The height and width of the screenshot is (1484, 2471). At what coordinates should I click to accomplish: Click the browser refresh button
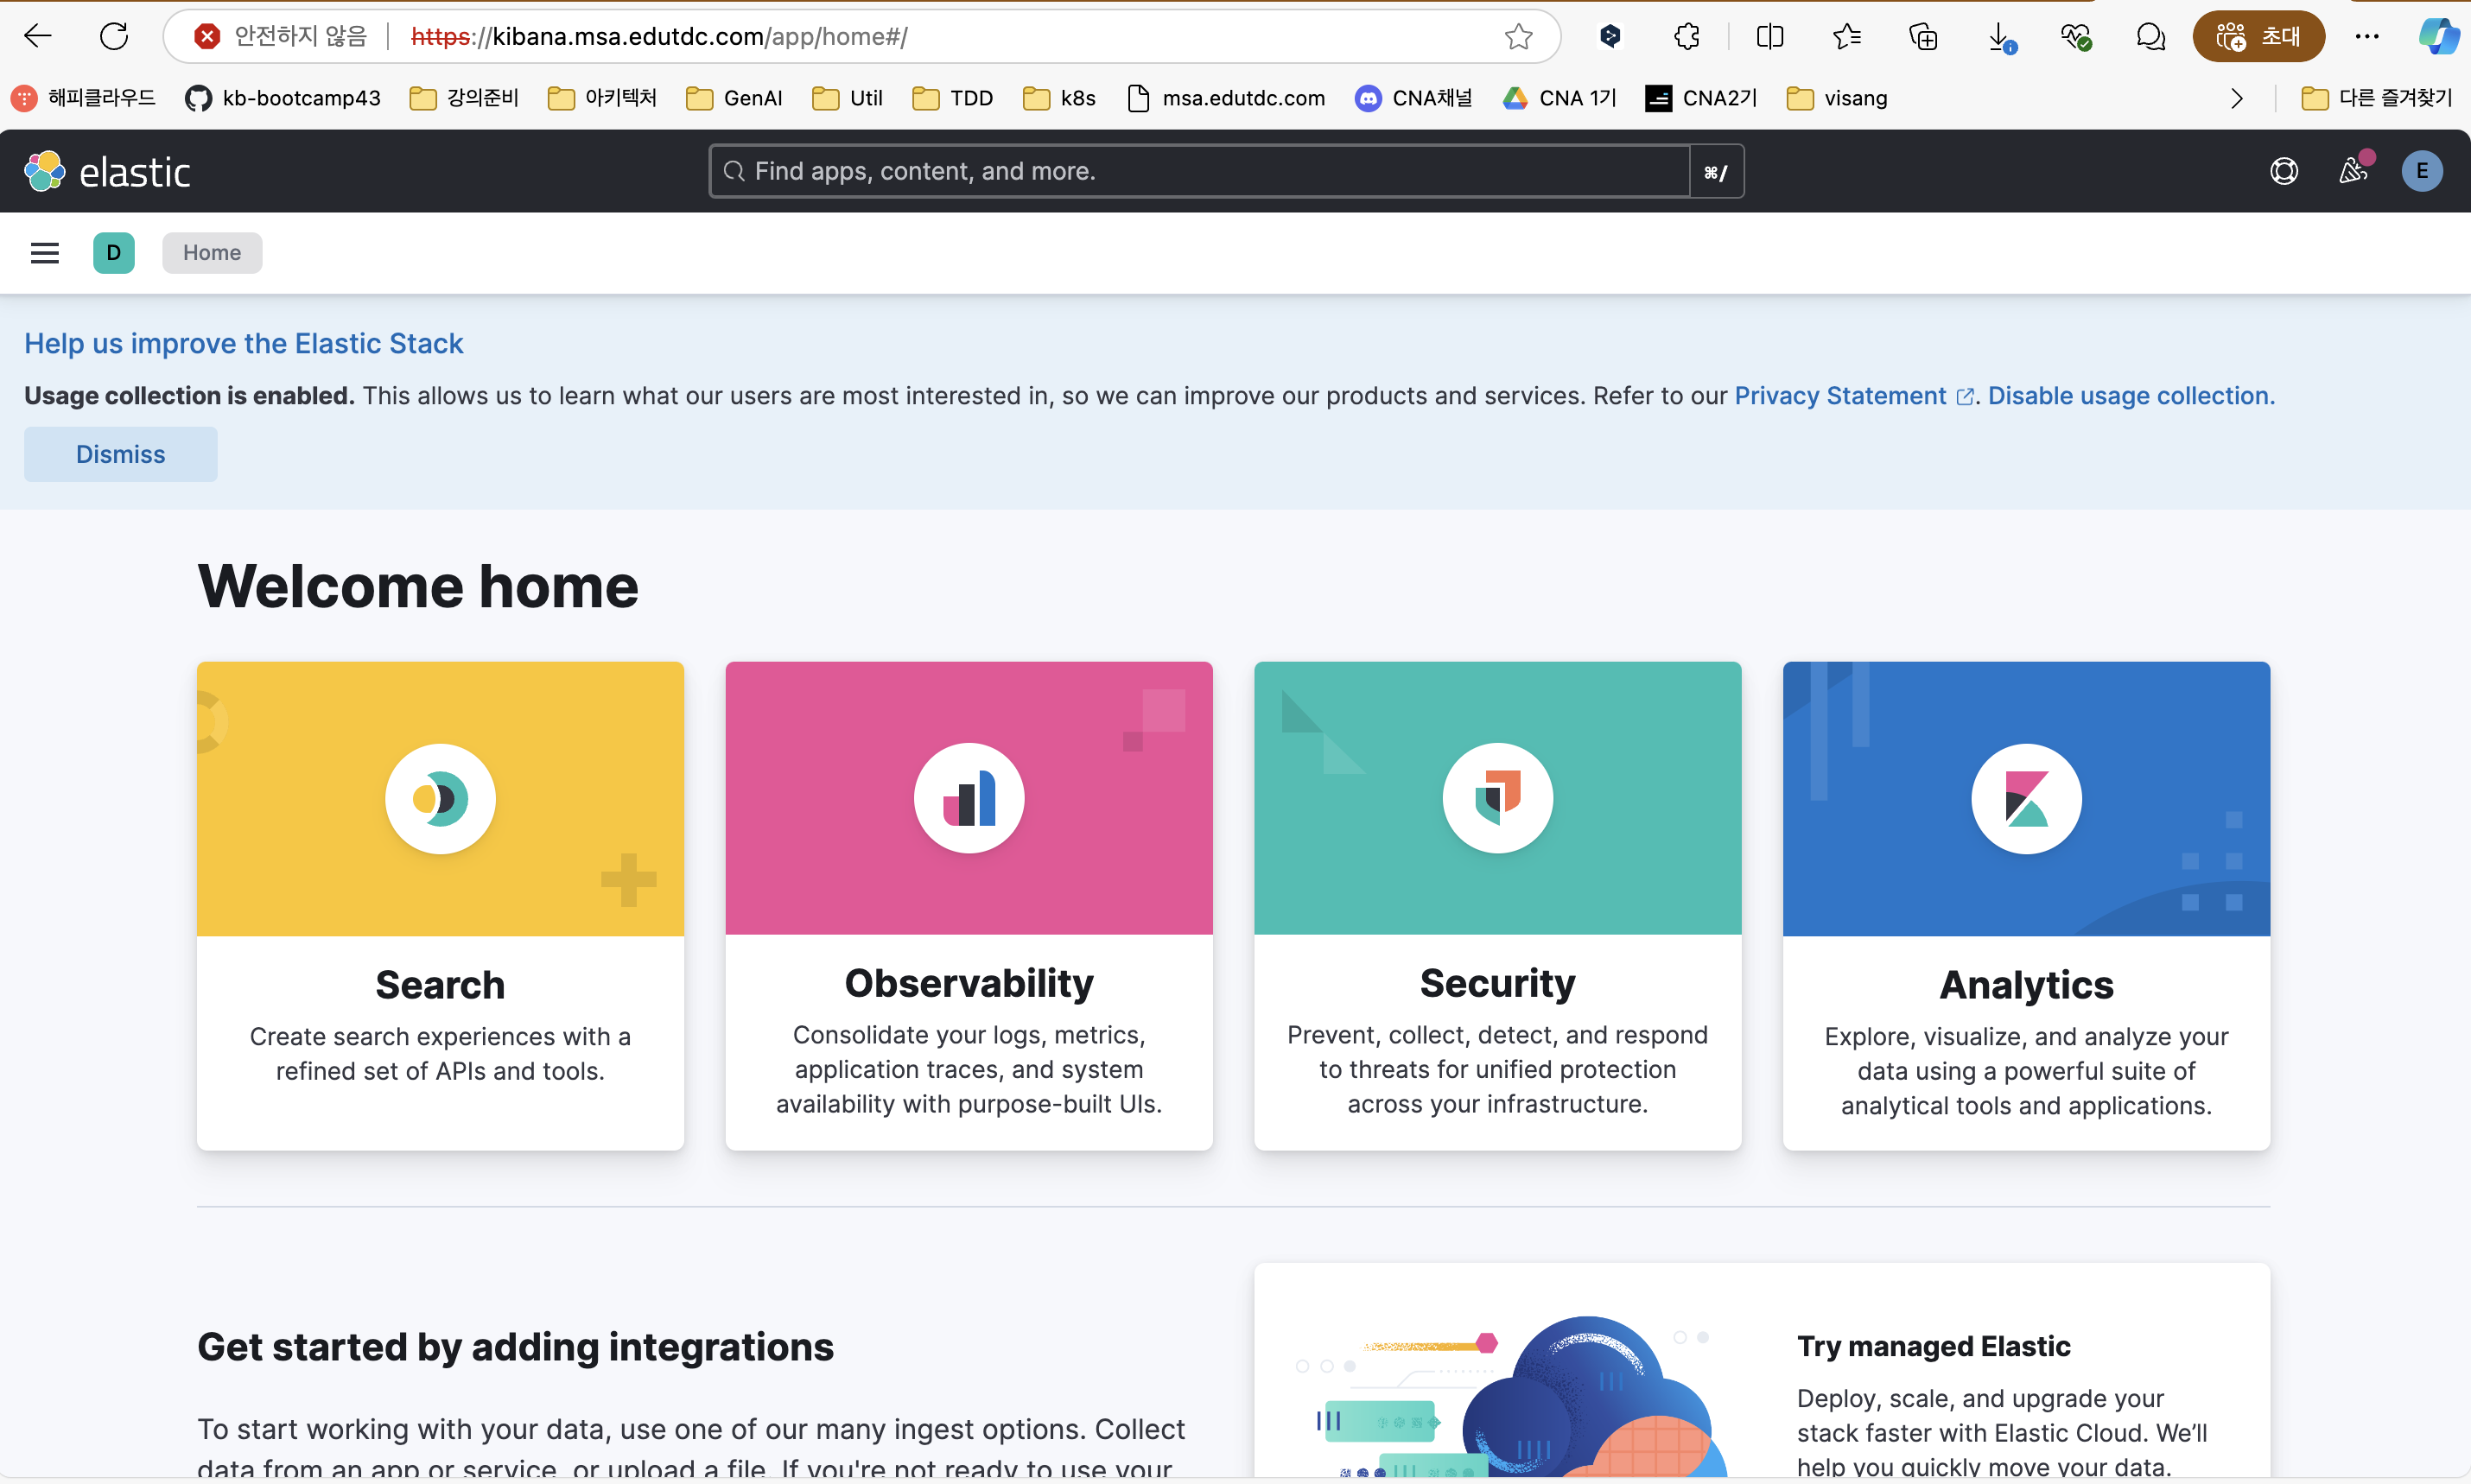pos(114,37)
